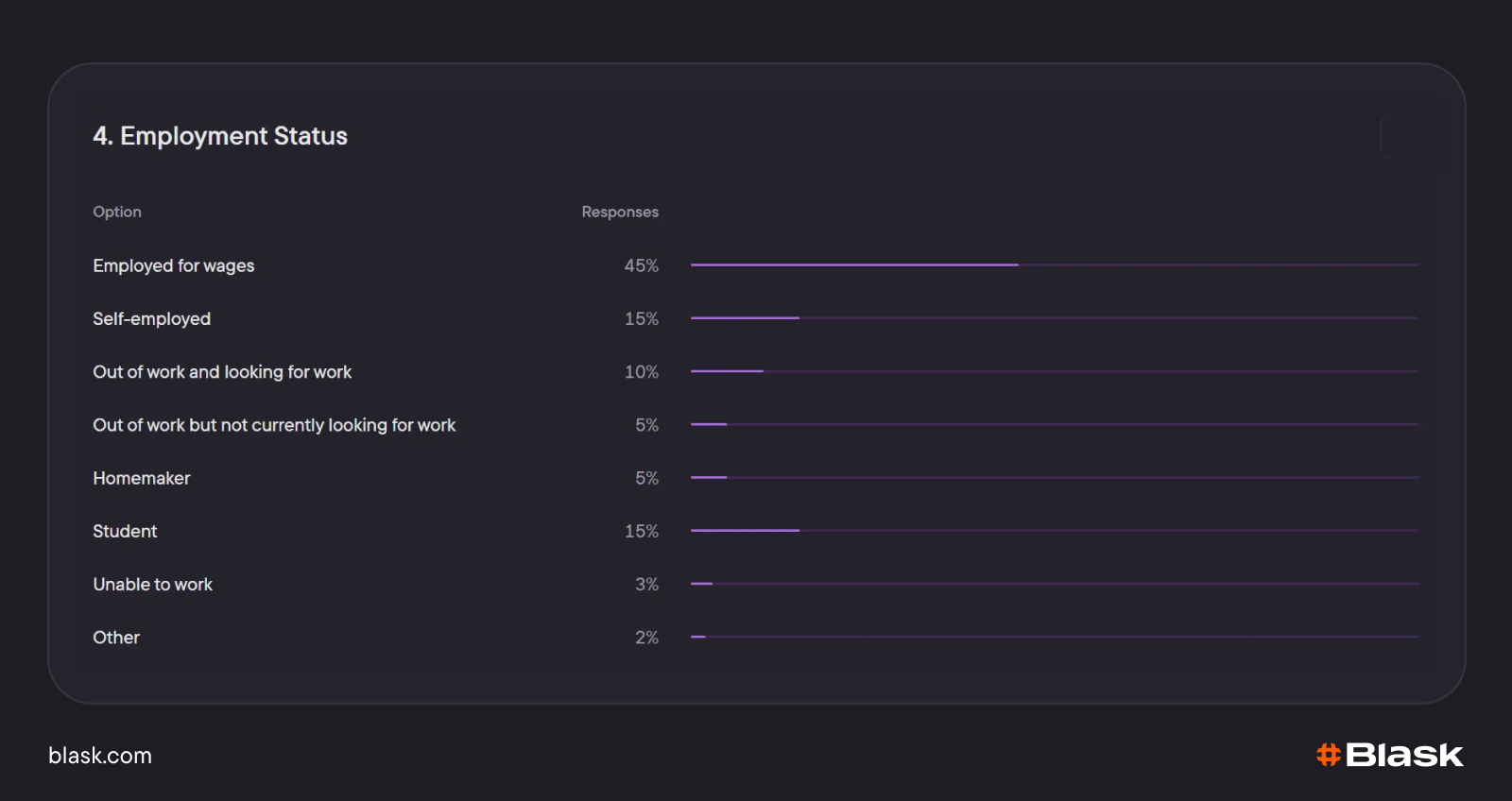Choose the Self-employed row label

point(152,319)
